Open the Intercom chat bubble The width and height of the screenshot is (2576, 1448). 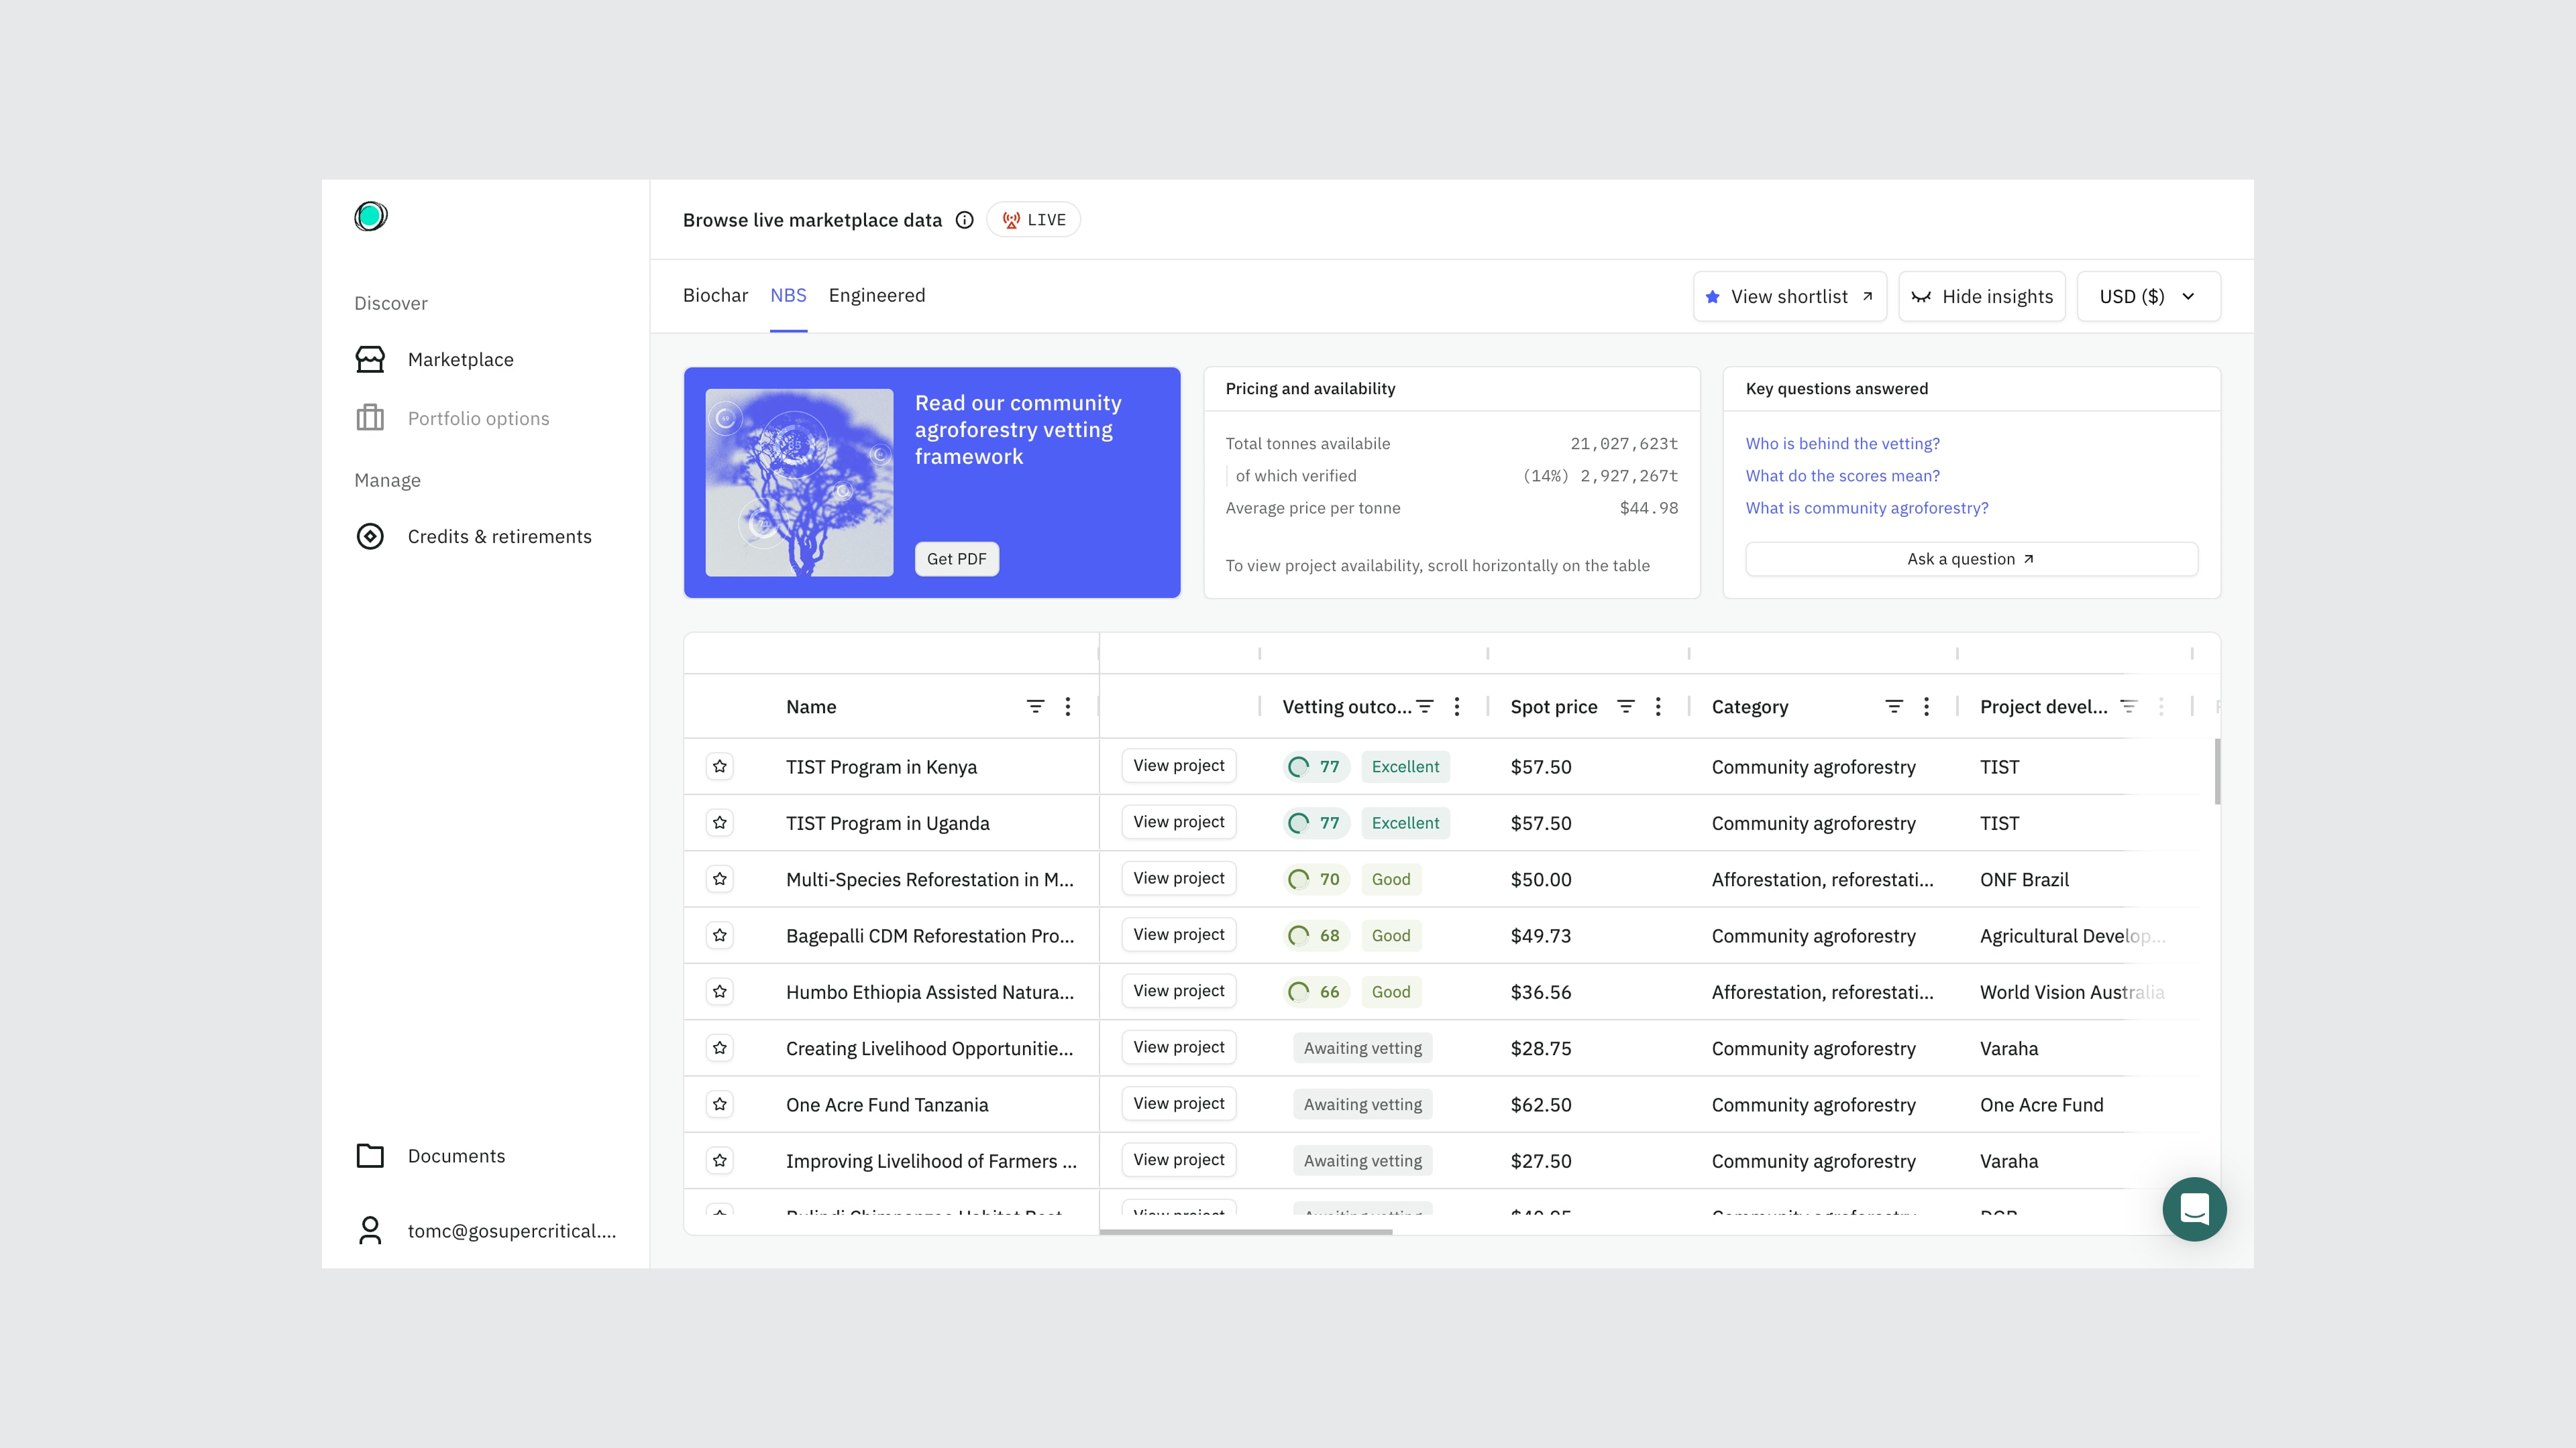pos(2194,1208)
